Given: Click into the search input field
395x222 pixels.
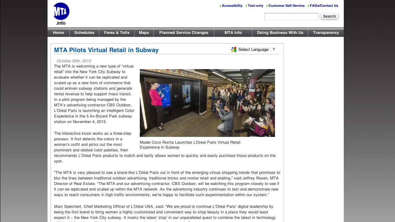Looking at the screenshot, I should point(291,17).
